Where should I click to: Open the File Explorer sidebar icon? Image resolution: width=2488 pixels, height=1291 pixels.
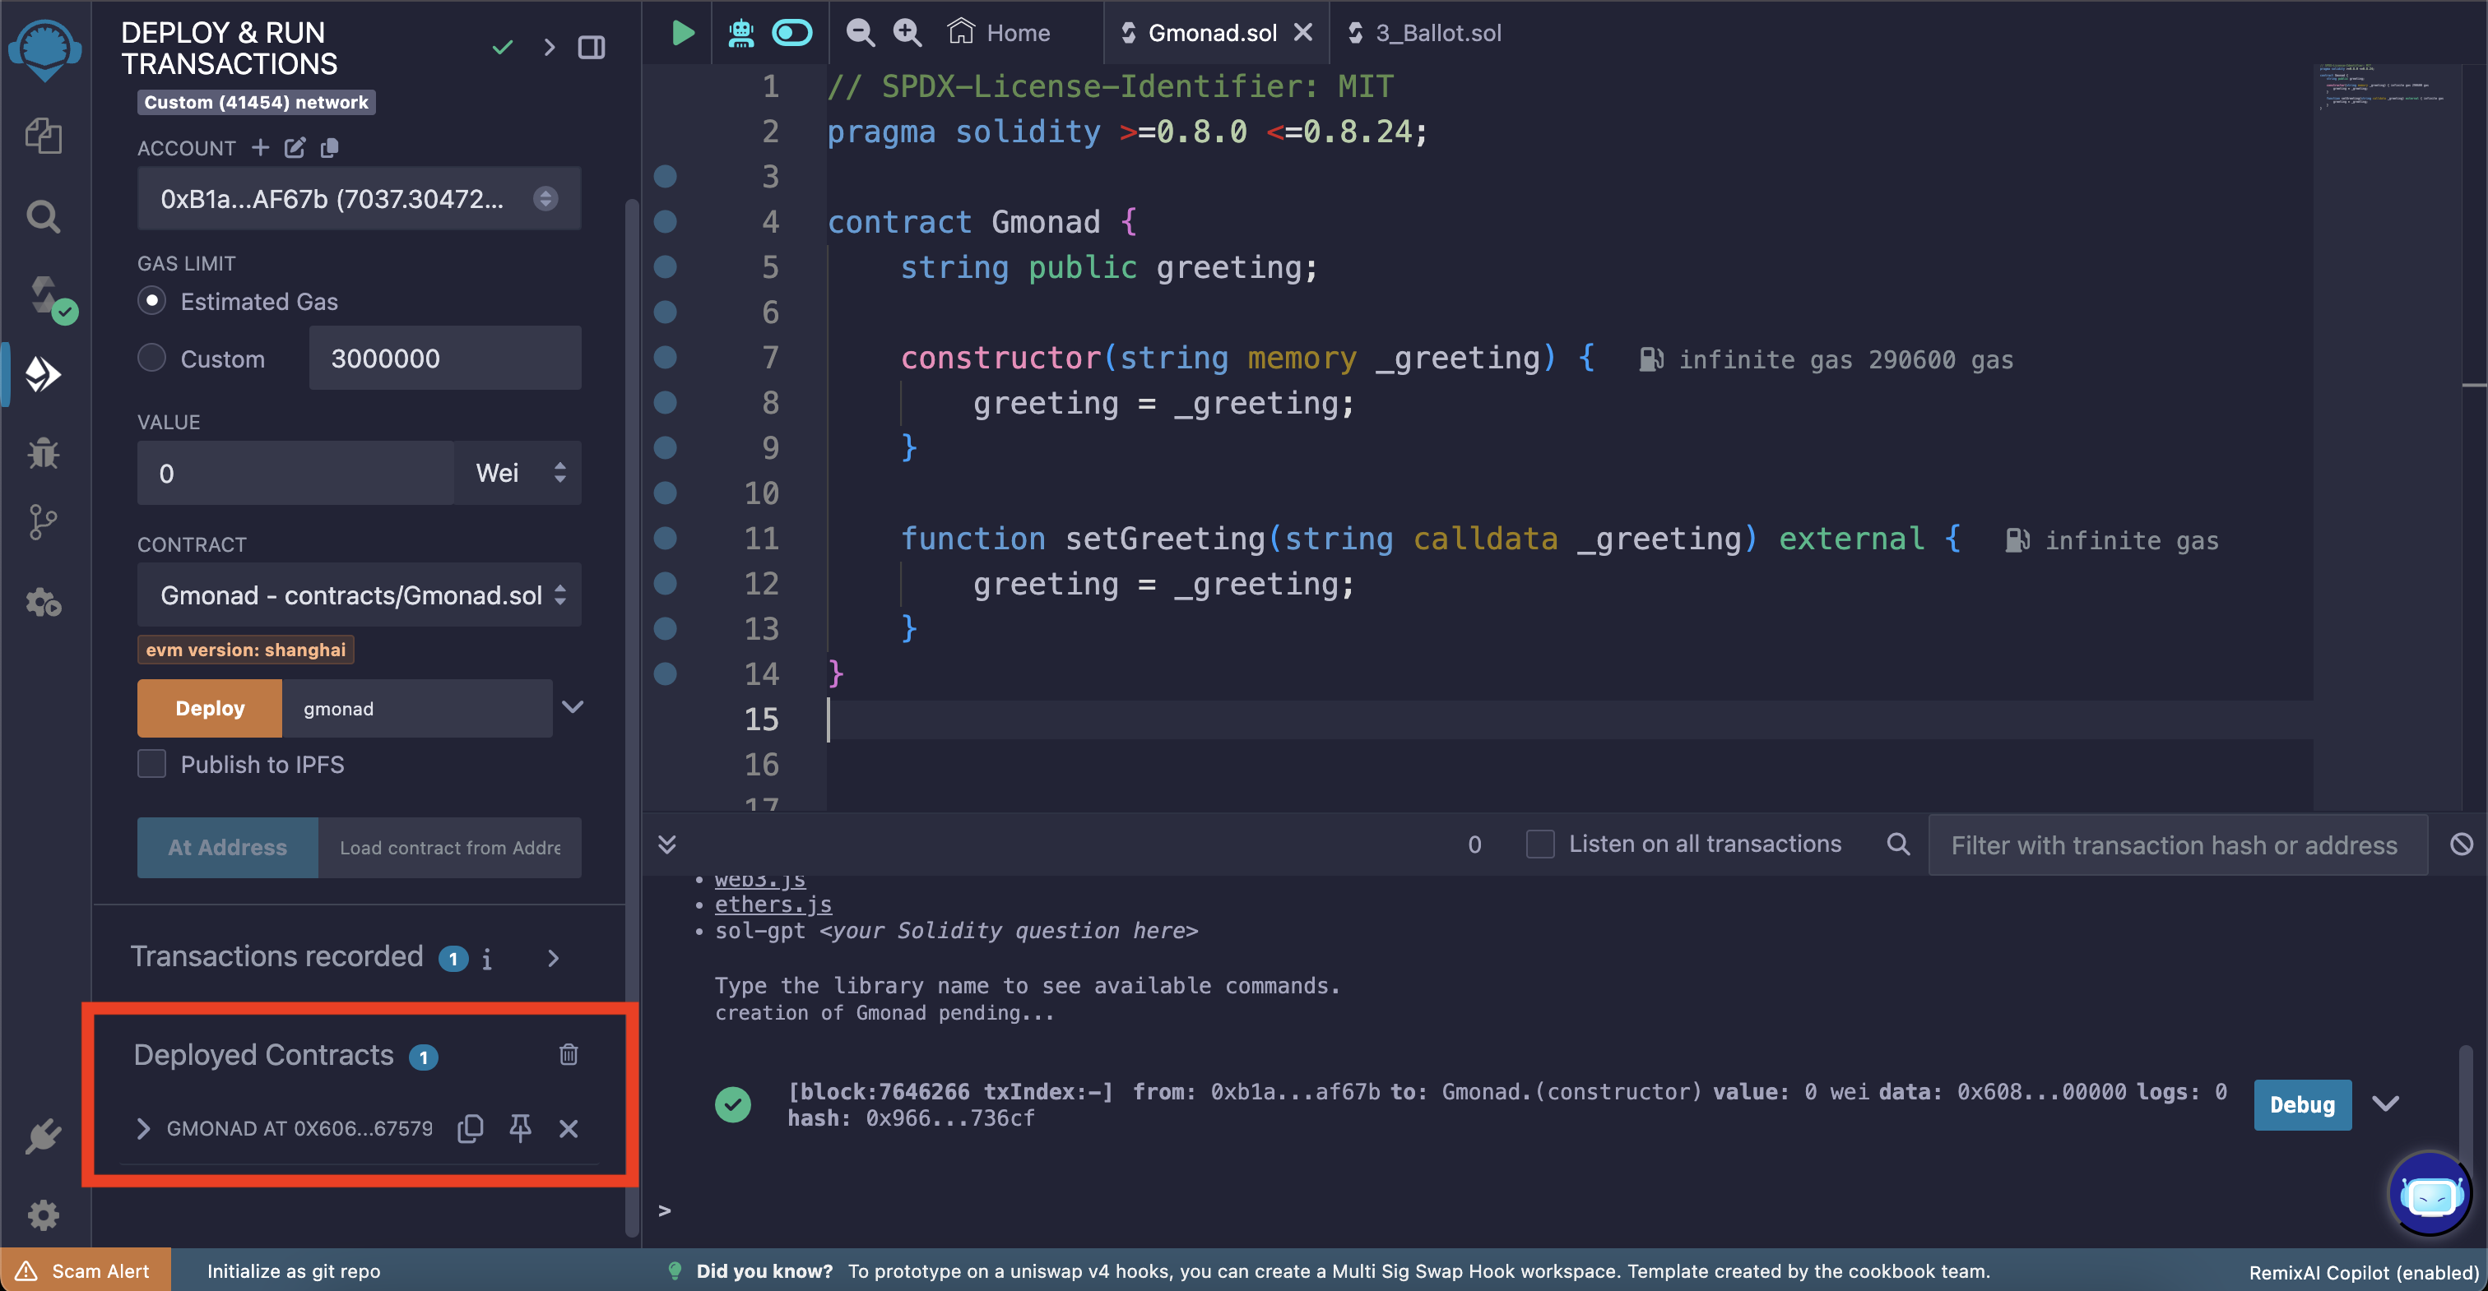44,135
